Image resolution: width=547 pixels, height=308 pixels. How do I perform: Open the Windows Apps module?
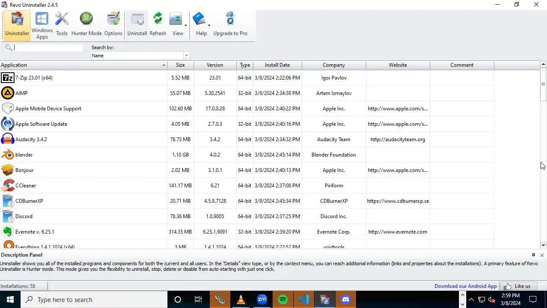point(42,25)
